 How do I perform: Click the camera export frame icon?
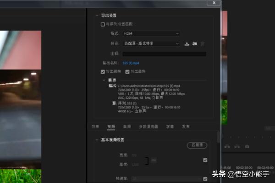(x=247, y=146)
